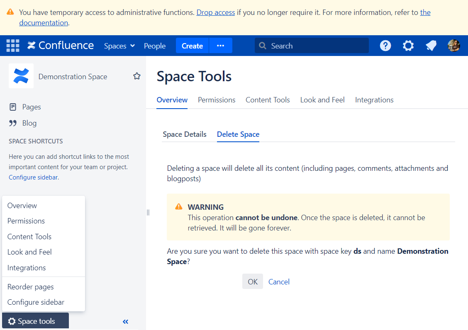Image resolution: width=468 pixels, height=330 pixels.
Task: Switch to the Permissions tab
Action: [x=216, y=100]
